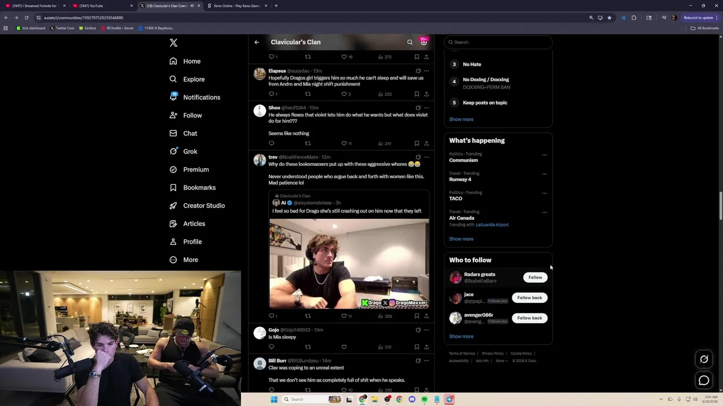Open search within Clavicular's Clan community
The image size is (723, 406).
coord(410,42)
